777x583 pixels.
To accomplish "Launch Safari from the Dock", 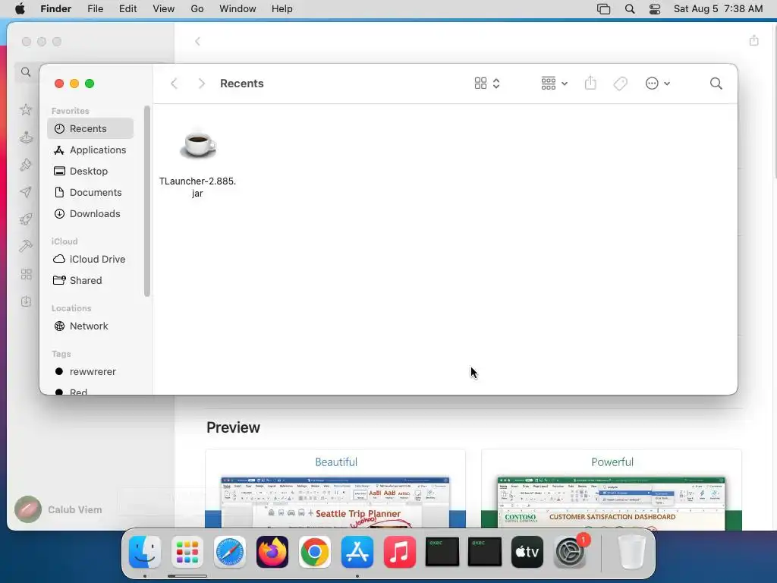I will point(229,552).
